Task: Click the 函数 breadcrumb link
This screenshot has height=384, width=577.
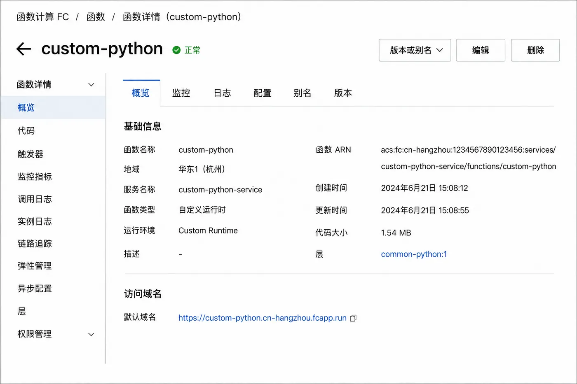Action: 96,17
